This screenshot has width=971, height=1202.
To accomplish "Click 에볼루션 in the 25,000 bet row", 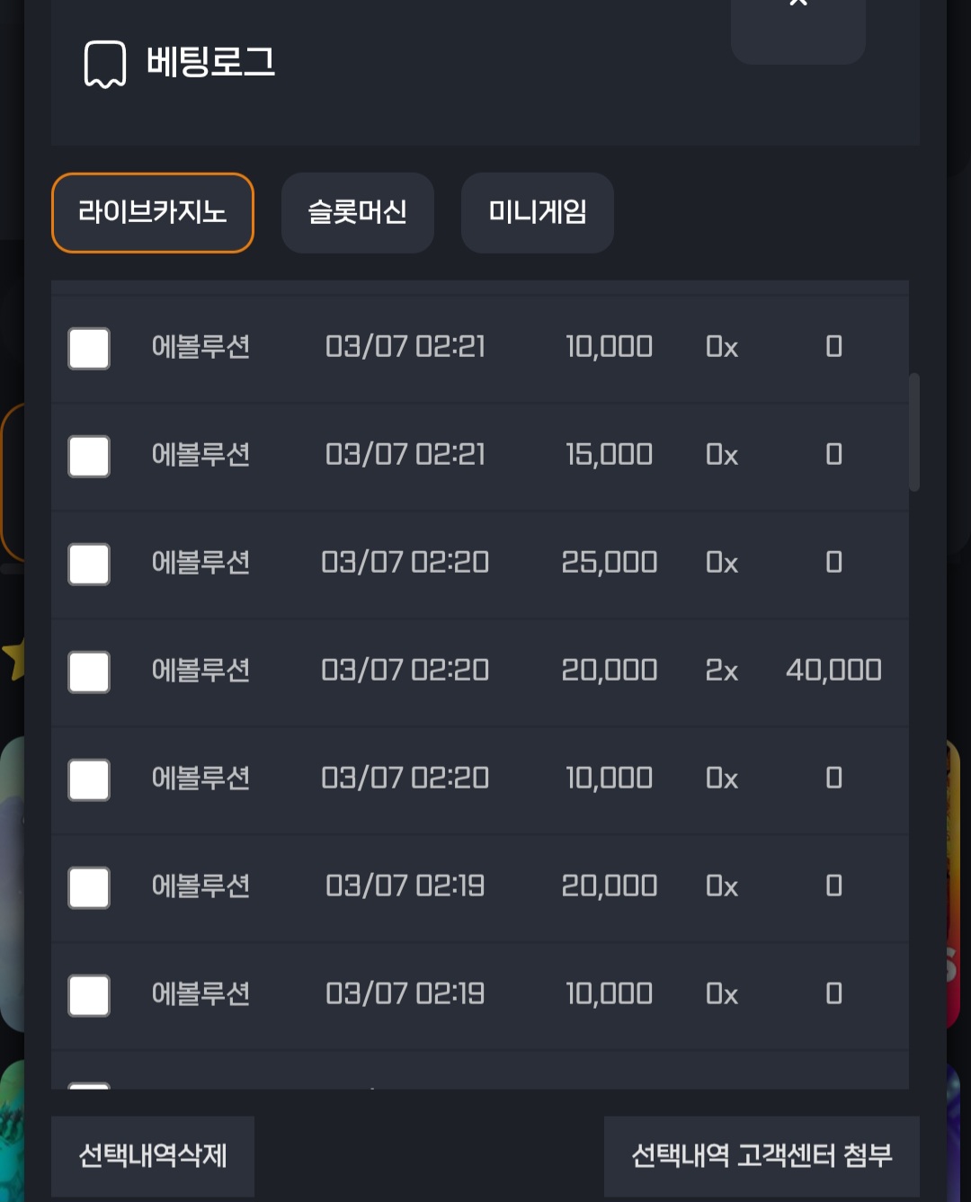I will [x=200, y=563].
